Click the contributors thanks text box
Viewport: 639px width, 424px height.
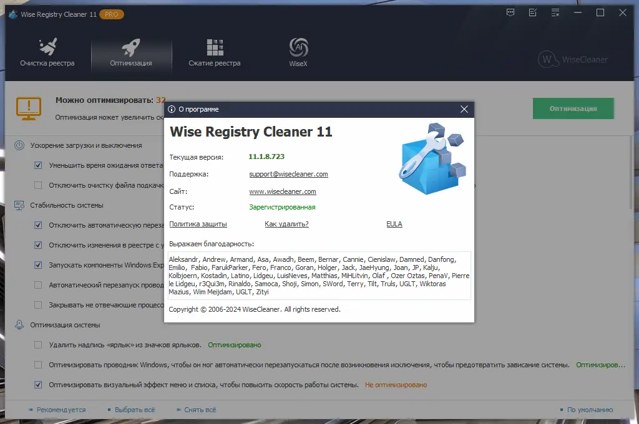(x=319, y=276)
